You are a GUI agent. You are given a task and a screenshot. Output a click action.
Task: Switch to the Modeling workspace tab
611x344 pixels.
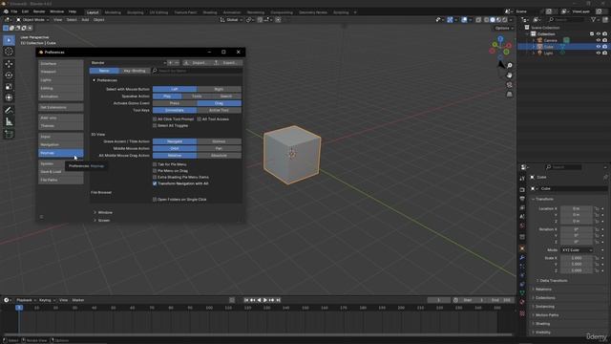pyautogui.click(x=113, y=12)
